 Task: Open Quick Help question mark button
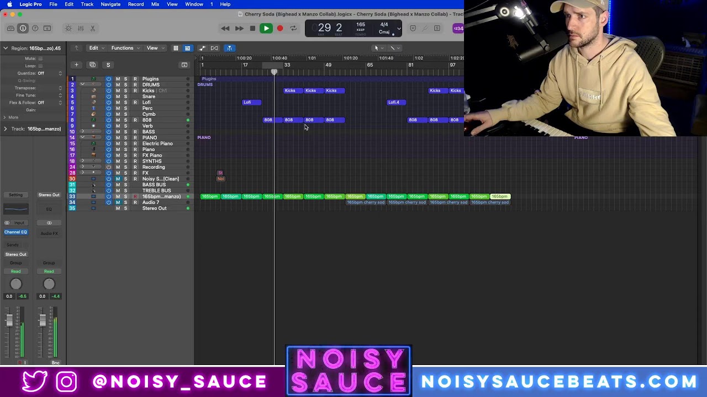click(35, 28)
